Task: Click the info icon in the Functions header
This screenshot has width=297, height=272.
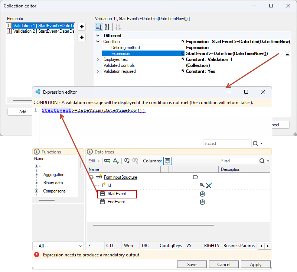Action: coord(36,152)
